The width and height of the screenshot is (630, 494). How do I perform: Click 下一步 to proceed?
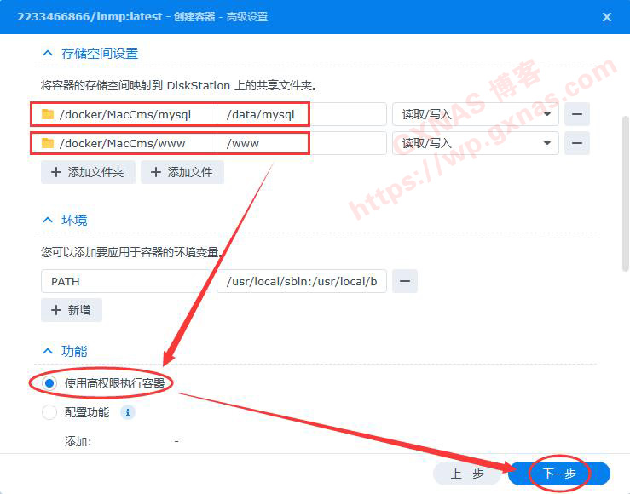click(x=559, y=474)
